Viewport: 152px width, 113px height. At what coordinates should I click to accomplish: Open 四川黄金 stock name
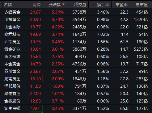pos(12,71)
